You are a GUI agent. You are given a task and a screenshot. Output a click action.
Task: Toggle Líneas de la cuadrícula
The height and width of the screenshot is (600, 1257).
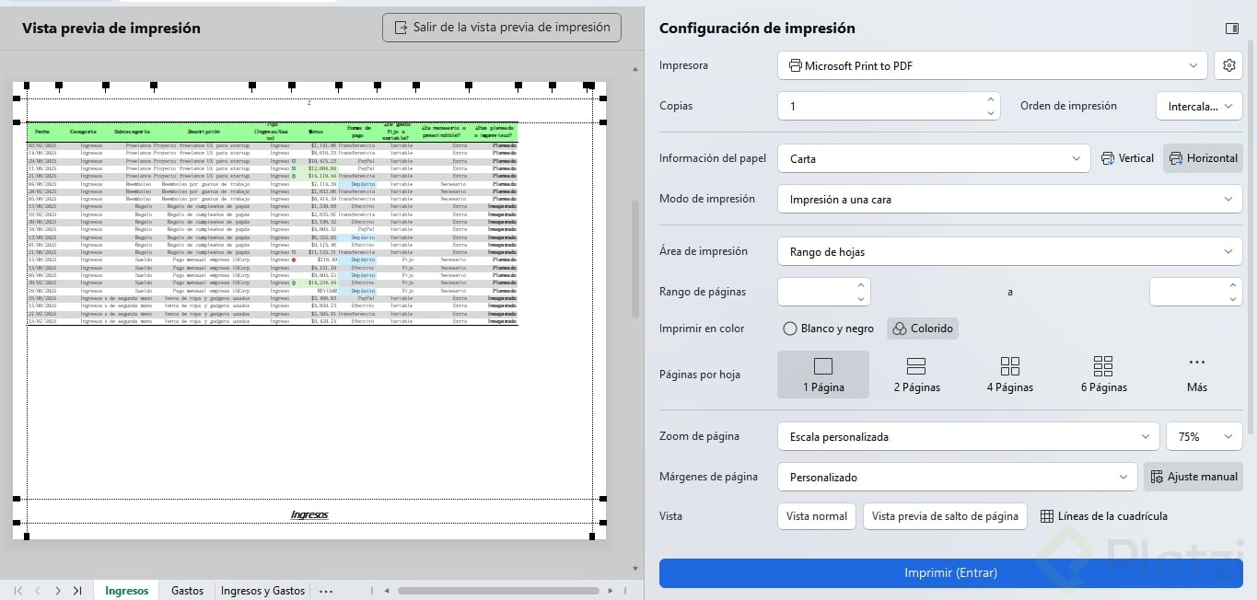pyautogui.click(x=1103, y=516)
